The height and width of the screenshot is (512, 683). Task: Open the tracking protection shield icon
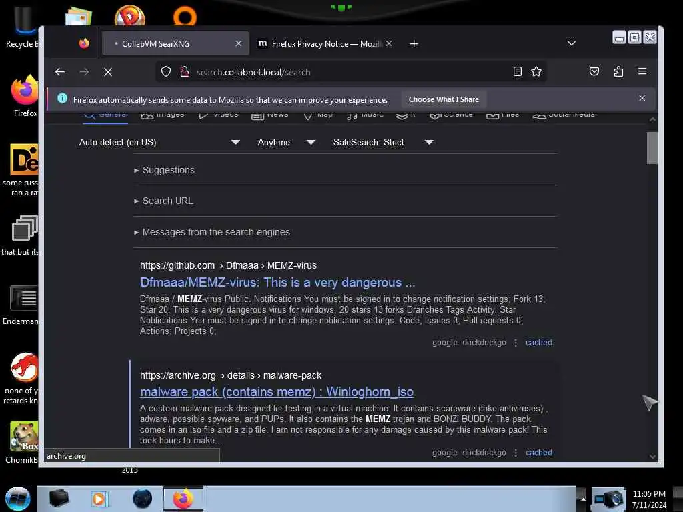coord(166,72)
